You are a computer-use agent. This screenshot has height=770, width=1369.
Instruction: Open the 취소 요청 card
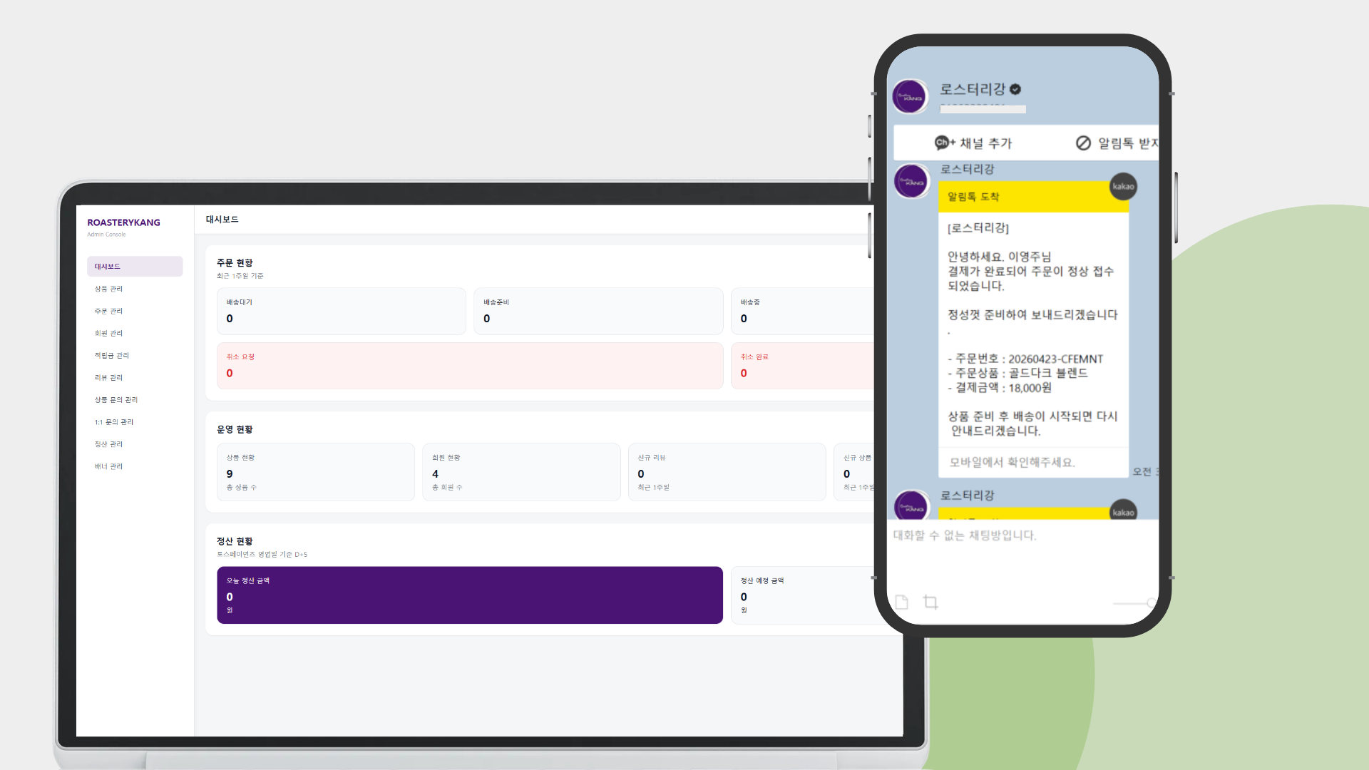pos(470,366)
